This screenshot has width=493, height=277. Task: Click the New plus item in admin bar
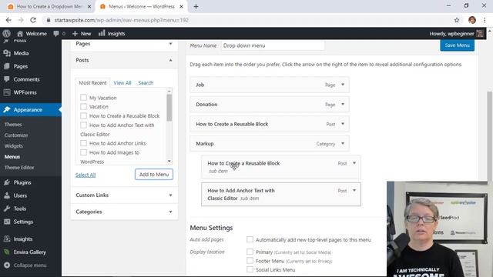[82, 34]
